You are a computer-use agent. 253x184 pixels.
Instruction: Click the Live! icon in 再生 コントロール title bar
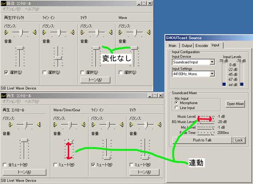coord(4,96)
